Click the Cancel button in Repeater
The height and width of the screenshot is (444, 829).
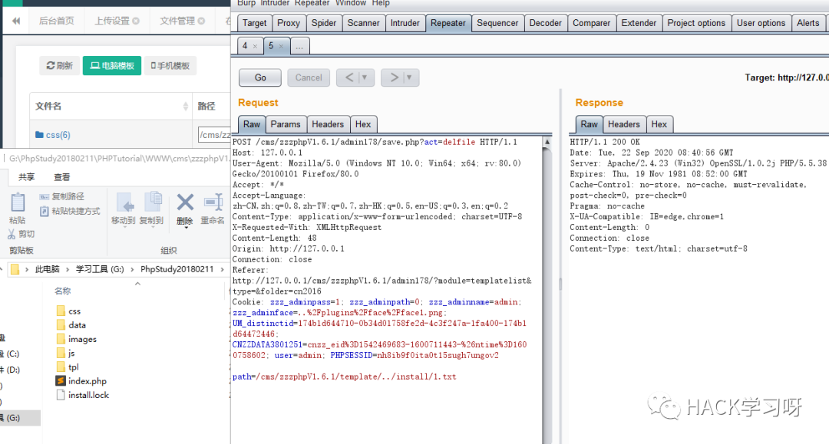tap(309, 77)
